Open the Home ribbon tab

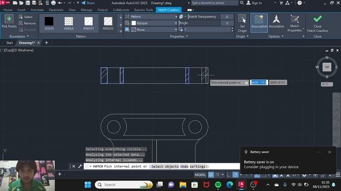pyautogui.click(x=8, y=10)
